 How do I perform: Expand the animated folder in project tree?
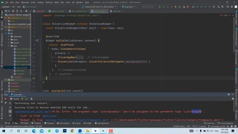9,36
